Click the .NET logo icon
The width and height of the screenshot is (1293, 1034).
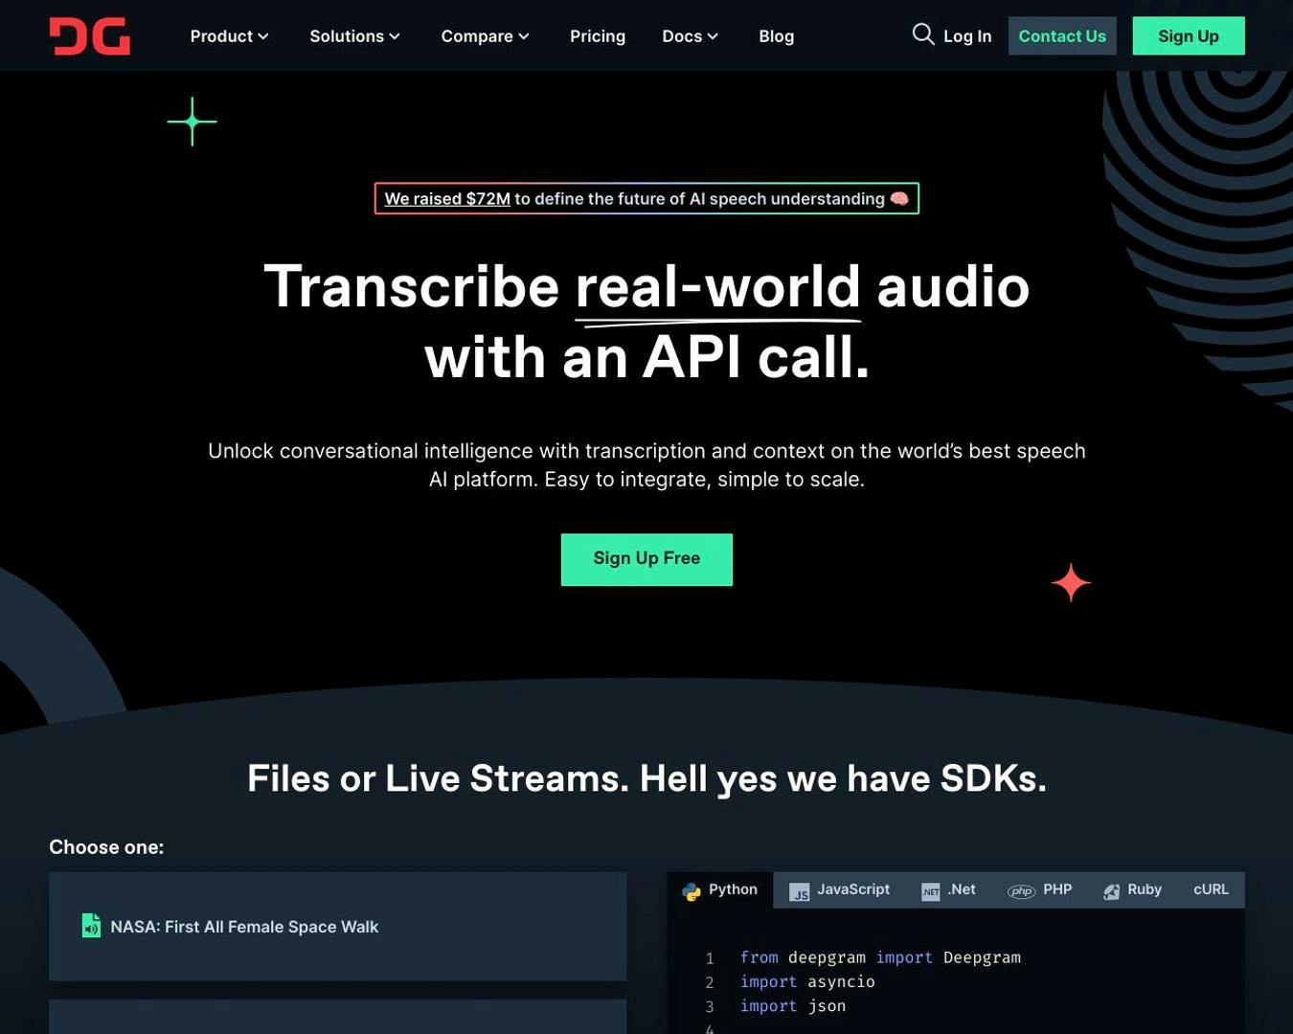930,891
